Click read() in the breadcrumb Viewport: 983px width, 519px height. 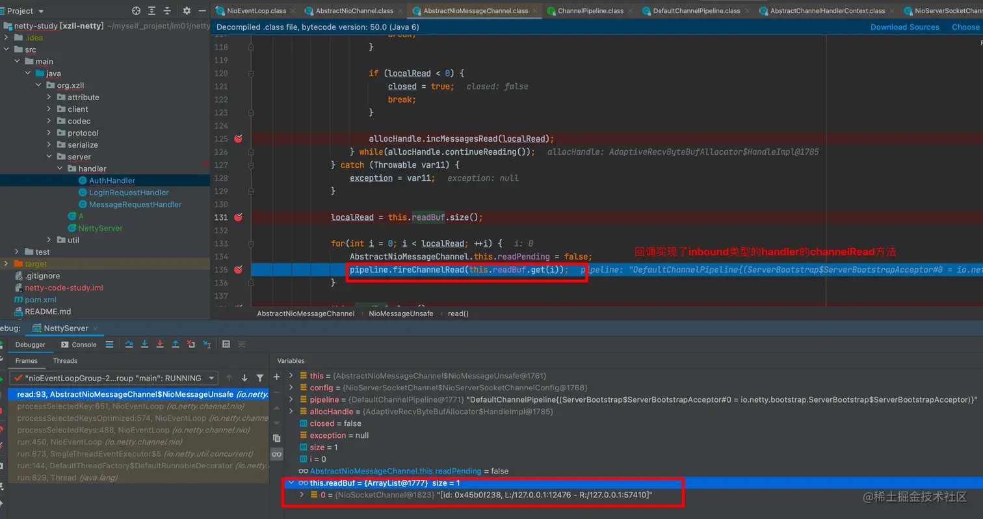coord(458,313)
